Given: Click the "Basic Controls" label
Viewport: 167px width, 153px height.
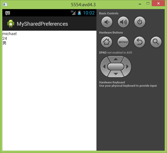Looking at the screenshot, I should pos(108,13).
